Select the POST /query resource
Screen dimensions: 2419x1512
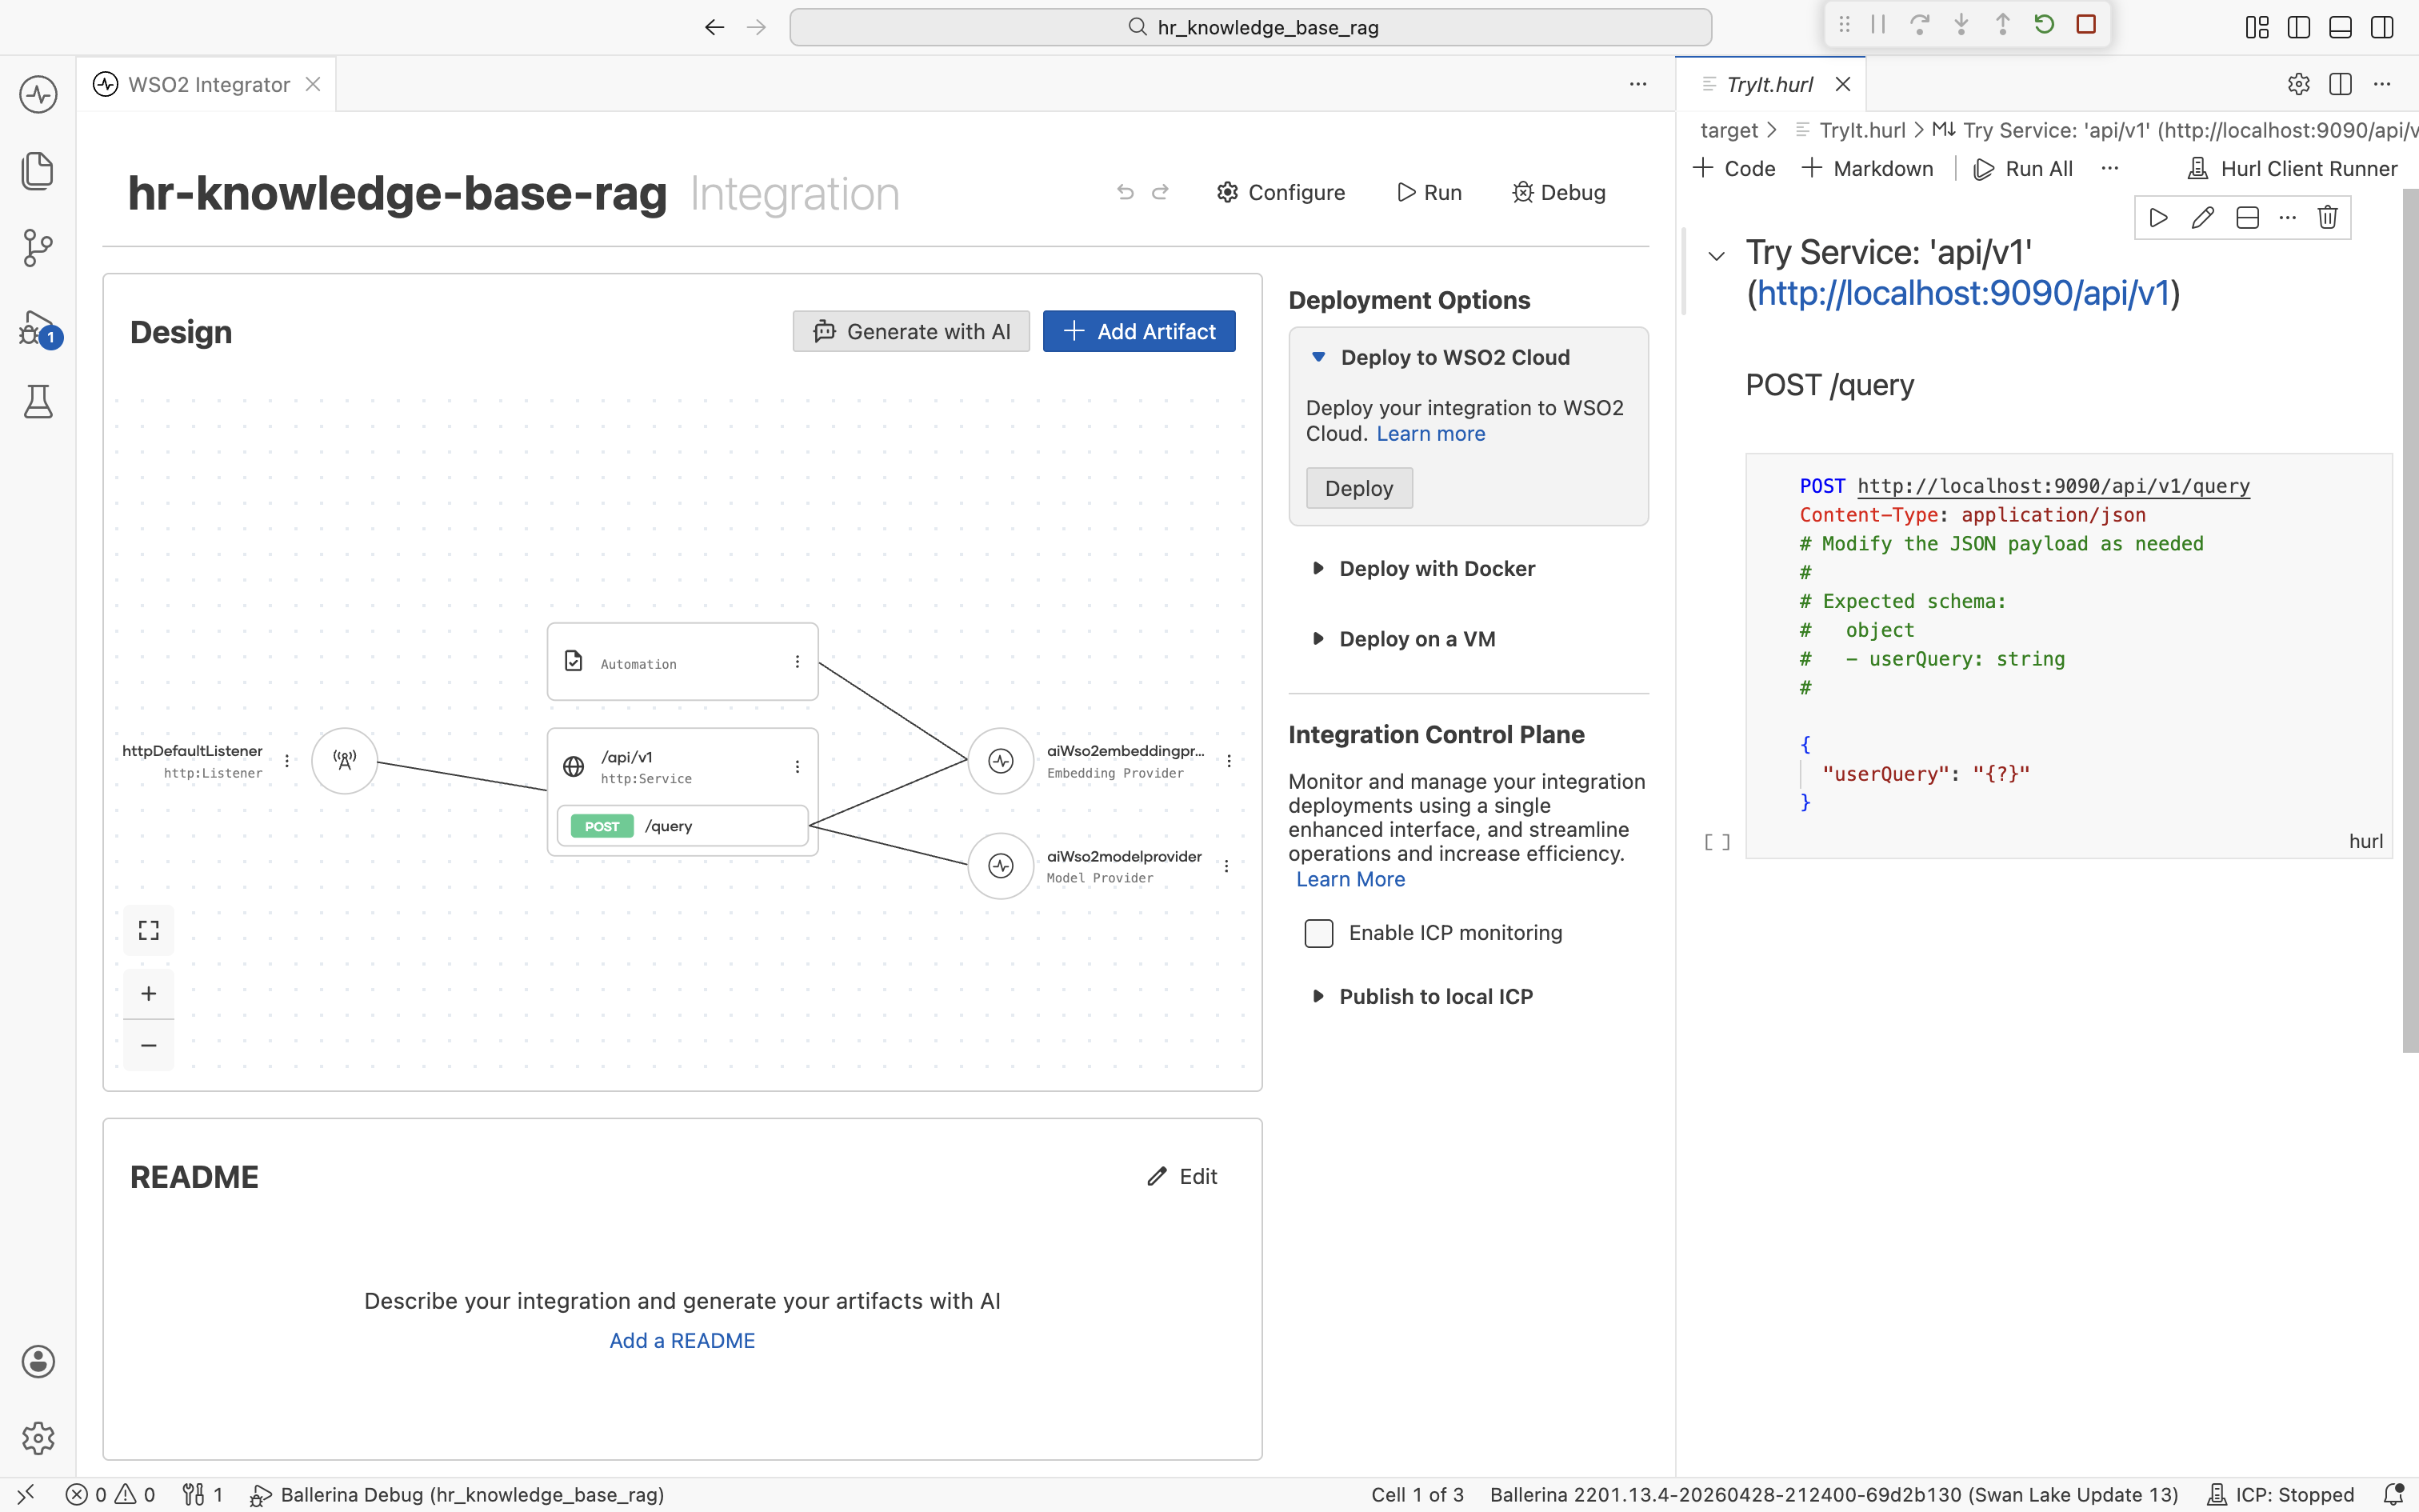tap(682, 826)
